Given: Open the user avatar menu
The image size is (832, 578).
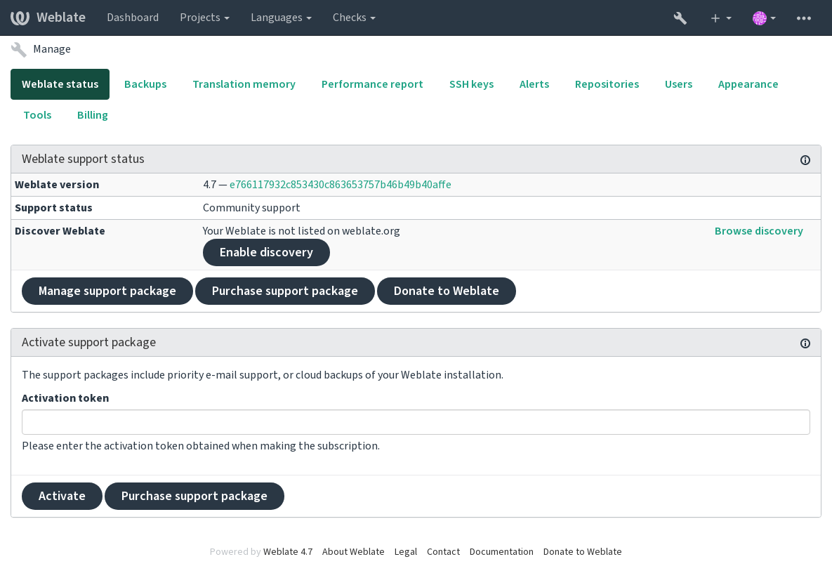Looking at the screenshot, I should [x=764, y=18].
